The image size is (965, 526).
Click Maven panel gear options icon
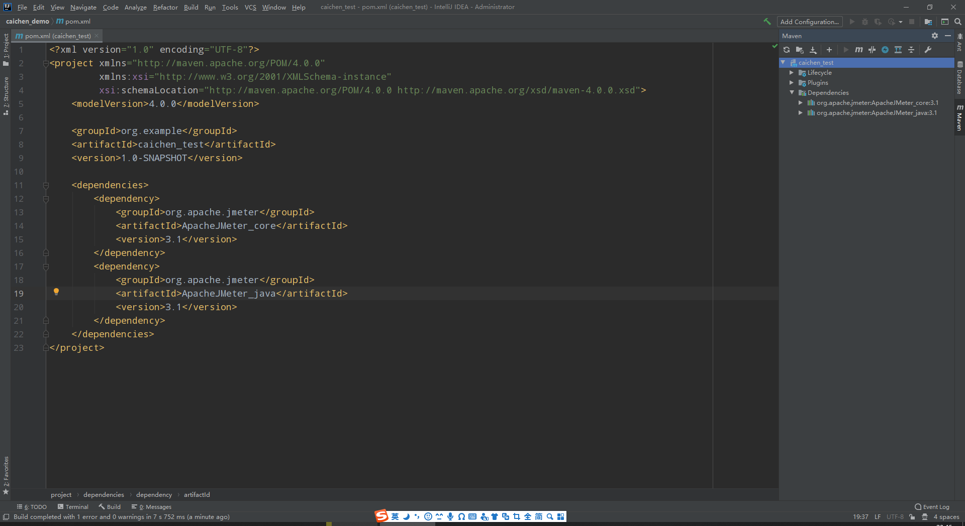935,36
